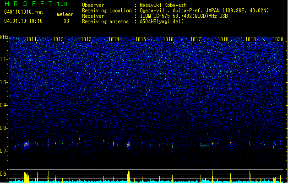Click the horizontal echo streak after 1017
288x183 pixels.
click(x=205, y=146)
